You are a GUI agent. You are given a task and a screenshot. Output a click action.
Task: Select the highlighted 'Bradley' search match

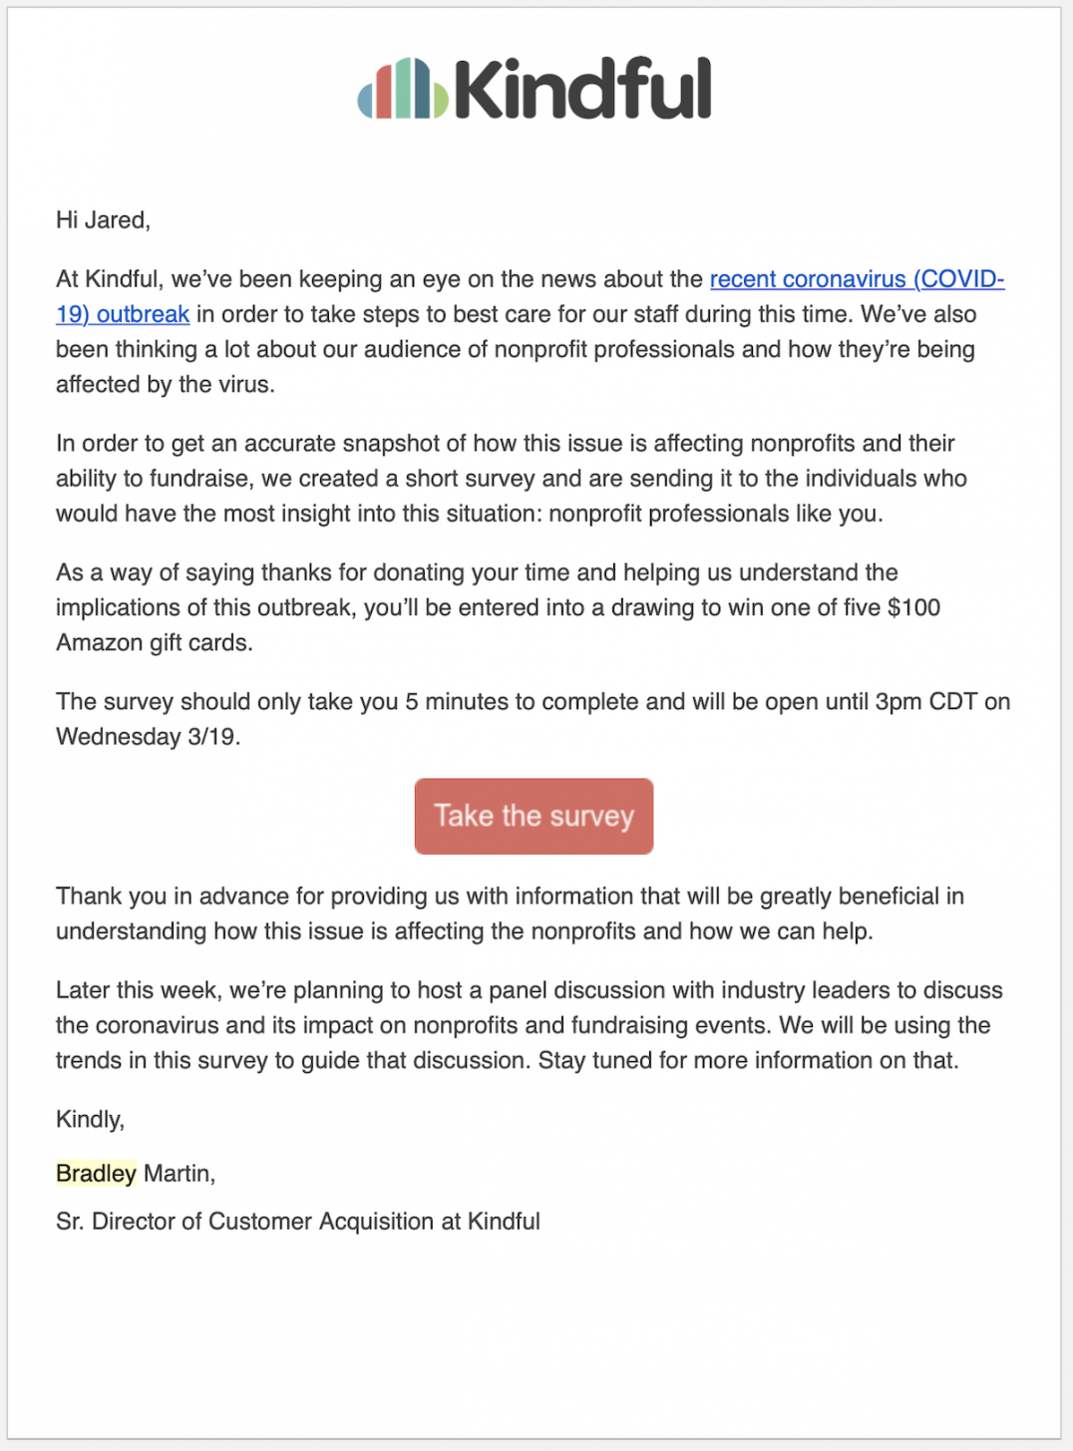click(95, 1173)
